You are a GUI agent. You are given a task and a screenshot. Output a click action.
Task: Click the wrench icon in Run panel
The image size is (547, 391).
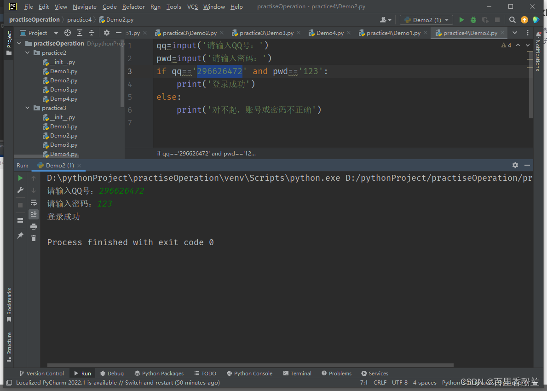(x=20, y=190)
